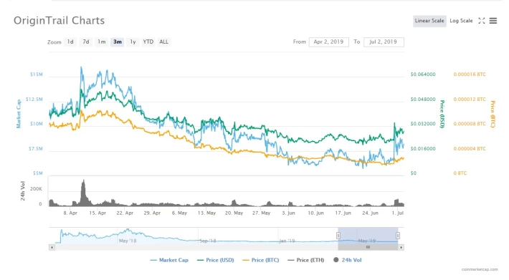Click the navigator right range handle
This screenshot has width=509, height=280.
click(398, 236)
